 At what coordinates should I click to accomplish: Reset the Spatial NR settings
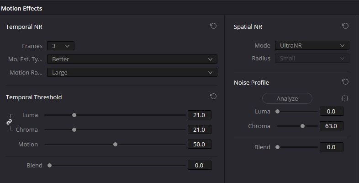[345, 26]
